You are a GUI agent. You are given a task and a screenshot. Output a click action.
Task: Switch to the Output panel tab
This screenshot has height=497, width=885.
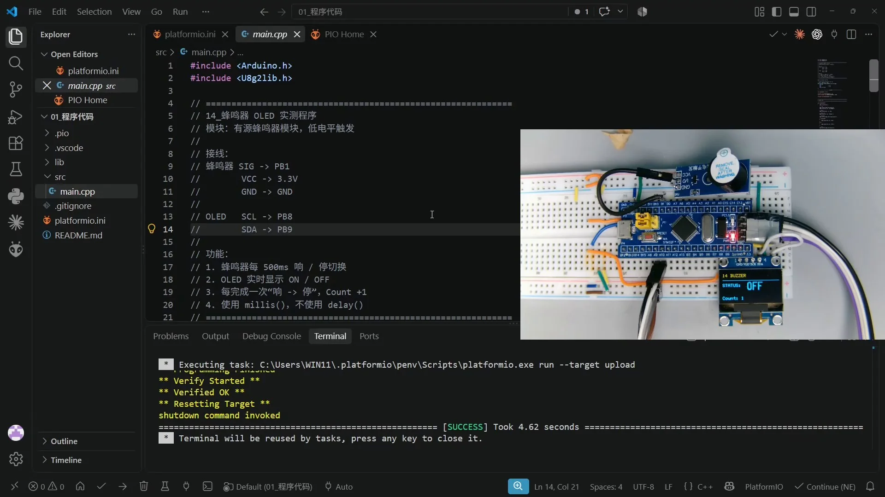[x=215, y=336]
